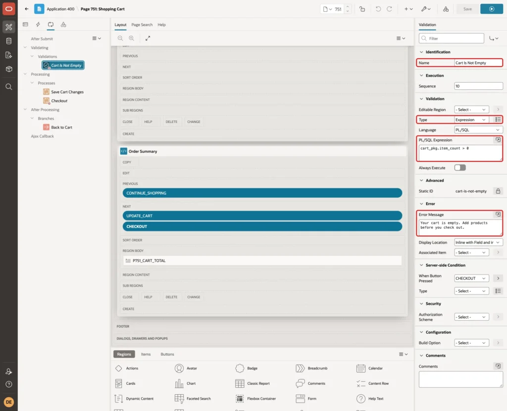
Task: Zoom in the layout view
Action: [x=132, y=38]
